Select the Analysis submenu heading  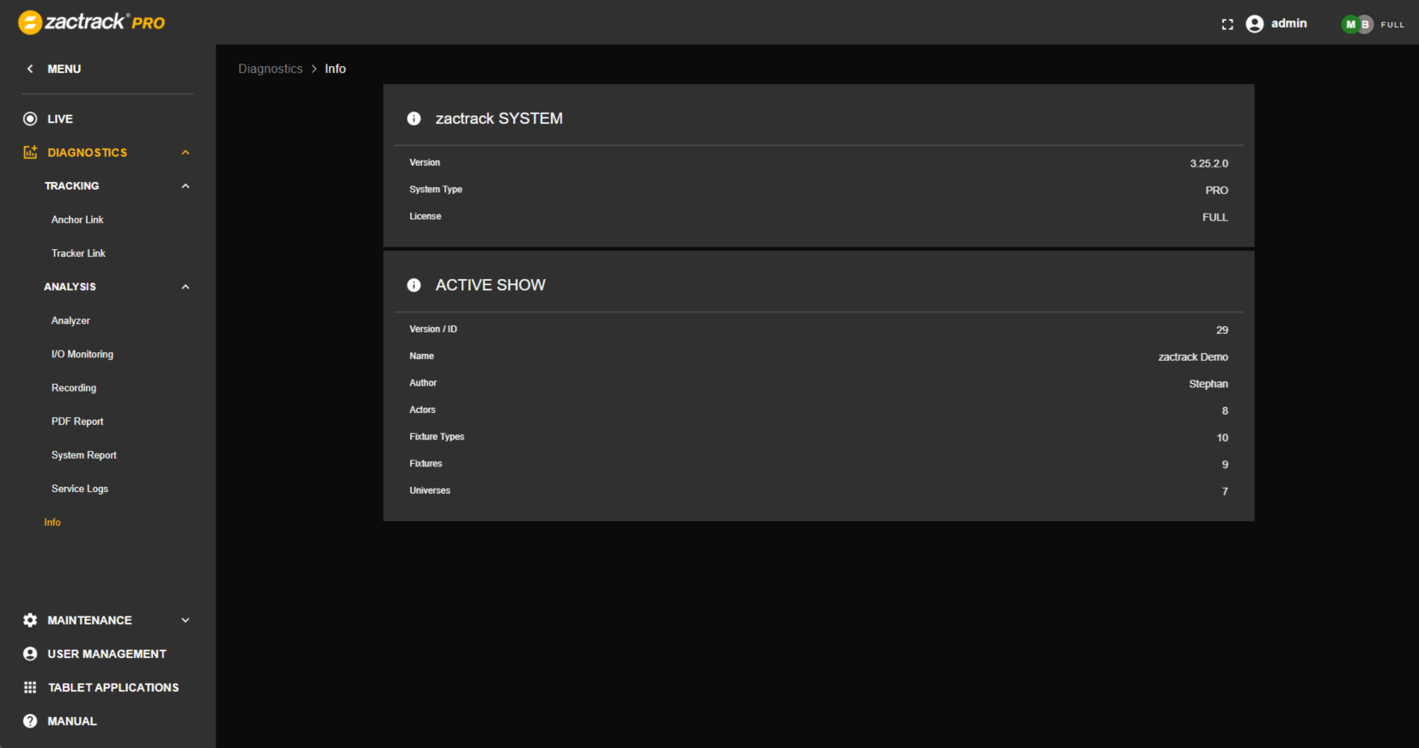(x=70, y=287)
